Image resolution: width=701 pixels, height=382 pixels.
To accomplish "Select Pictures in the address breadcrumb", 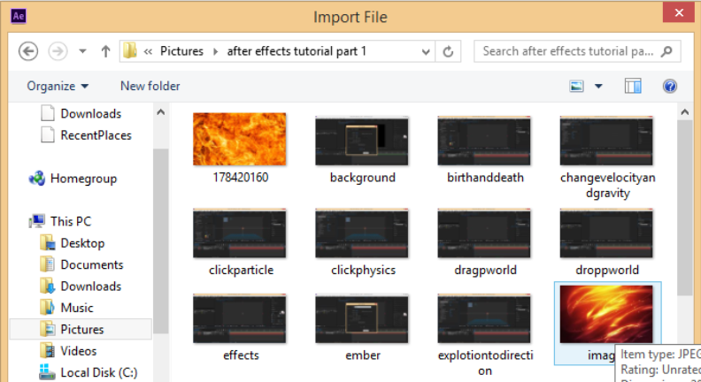I will tap(181, 51).
